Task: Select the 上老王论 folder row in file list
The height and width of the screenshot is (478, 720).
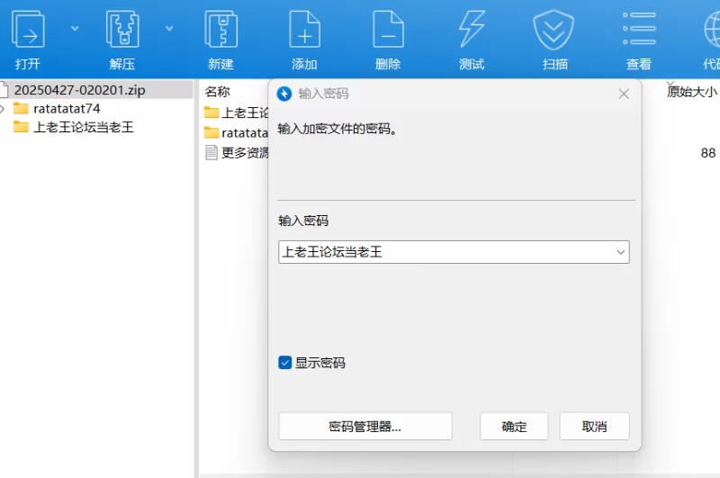Action: (x=236, y=113)
